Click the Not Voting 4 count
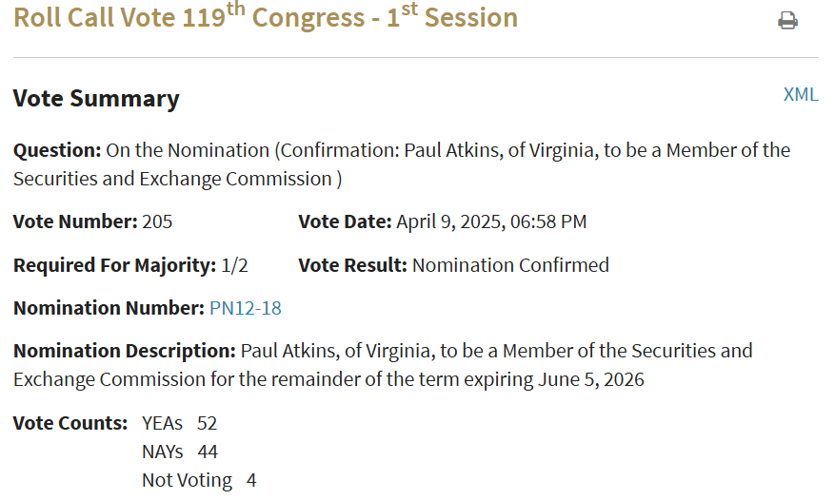Viewport: 835px width, 500px height. point(199,480)
